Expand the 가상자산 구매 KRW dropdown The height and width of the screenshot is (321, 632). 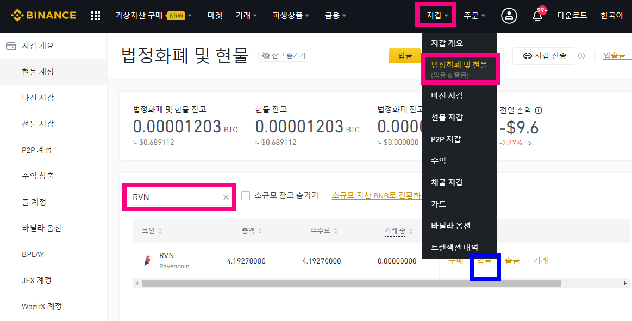(x=153, y=16)
